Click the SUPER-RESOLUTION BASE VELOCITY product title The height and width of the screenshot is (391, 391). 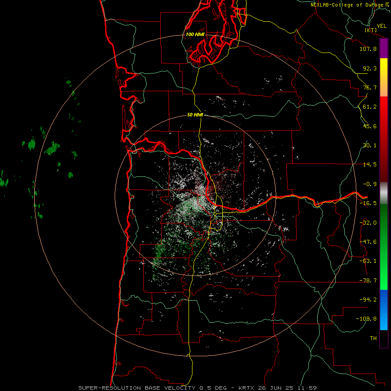137,388
